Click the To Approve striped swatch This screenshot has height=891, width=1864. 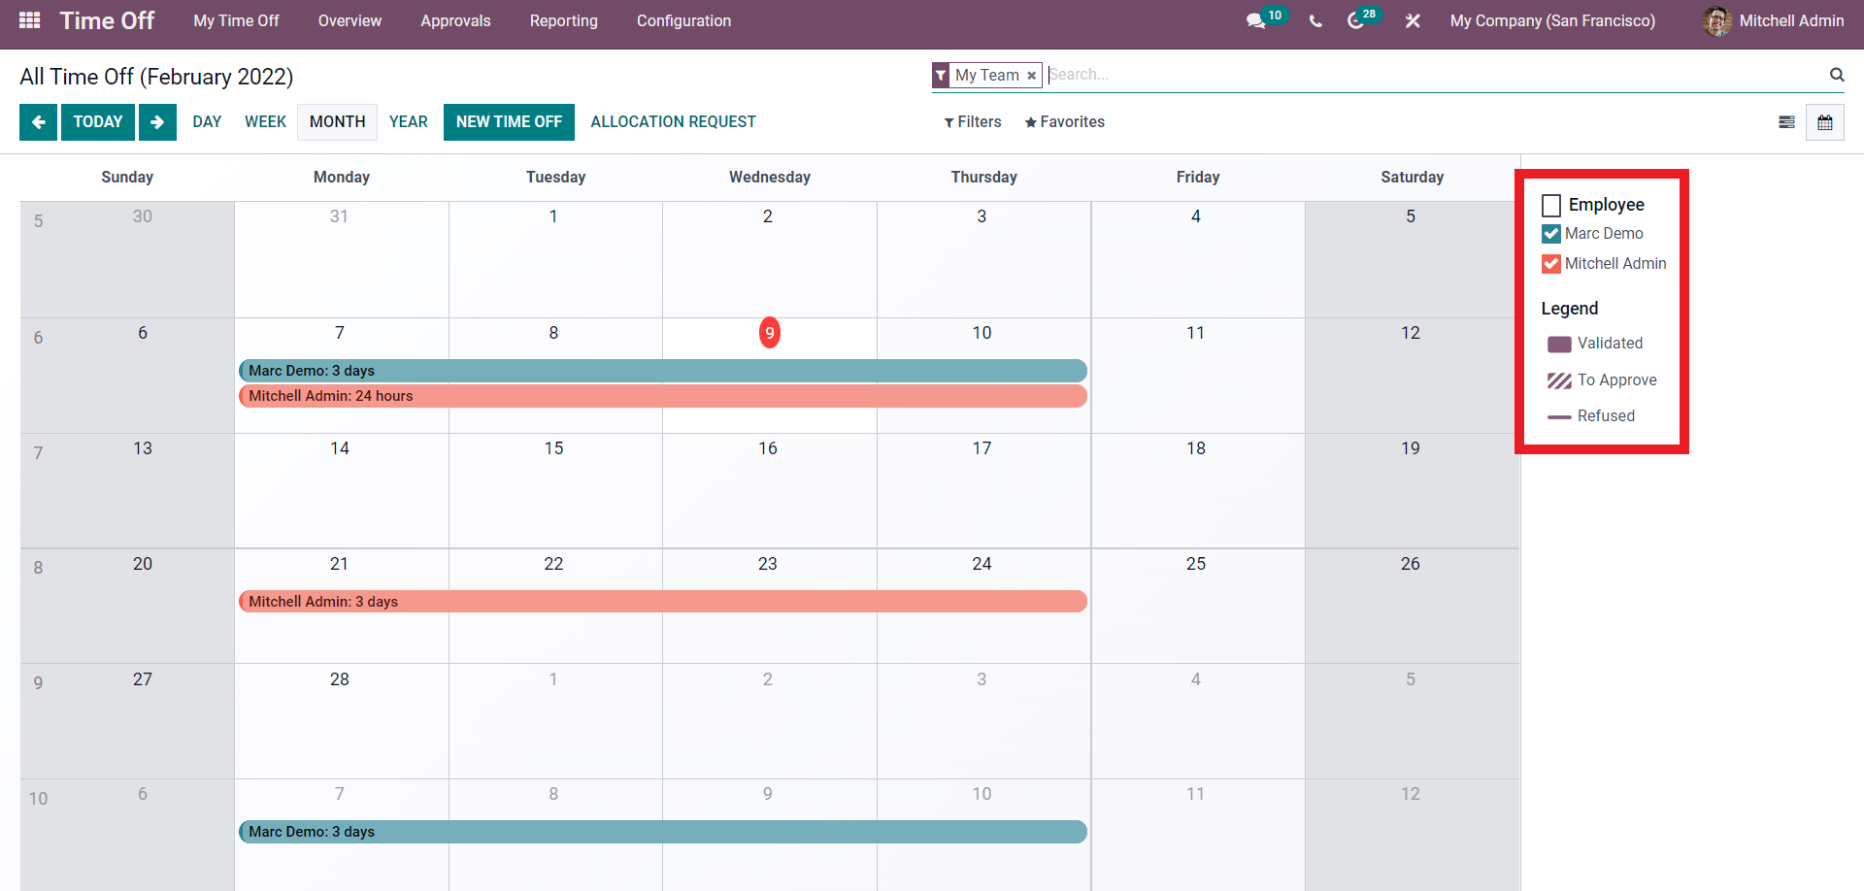point(1559,380)
